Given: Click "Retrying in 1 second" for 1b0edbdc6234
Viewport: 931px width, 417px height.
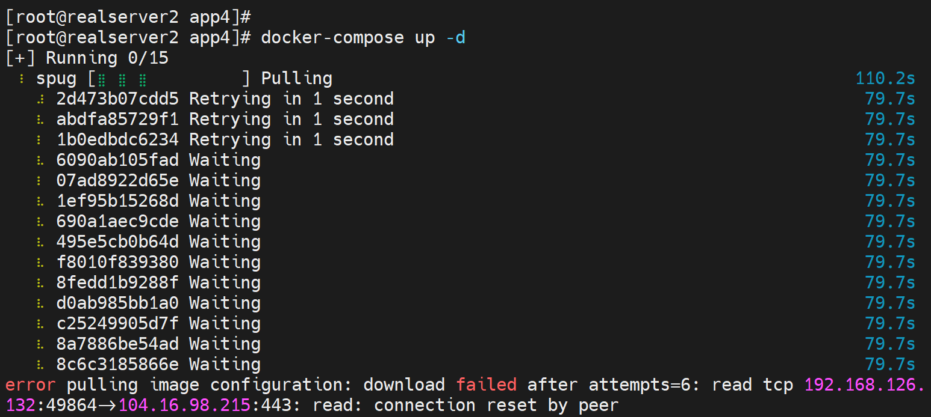Looking at the screenshot, I should coord(291,140).
